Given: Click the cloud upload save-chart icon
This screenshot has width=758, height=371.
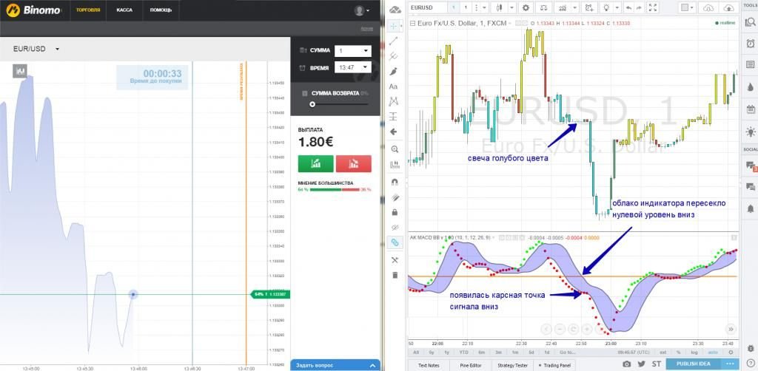Looking at the screenshot, I should 729,7.
